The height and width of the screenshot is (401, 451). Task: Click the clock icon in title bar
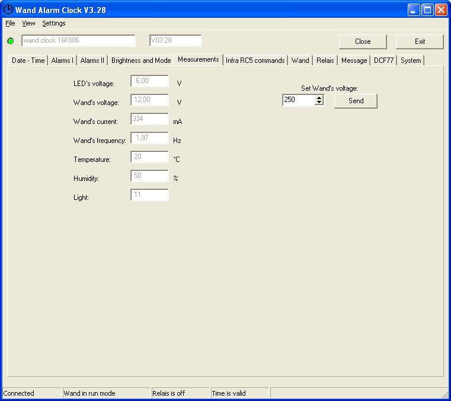click(8, 9)
